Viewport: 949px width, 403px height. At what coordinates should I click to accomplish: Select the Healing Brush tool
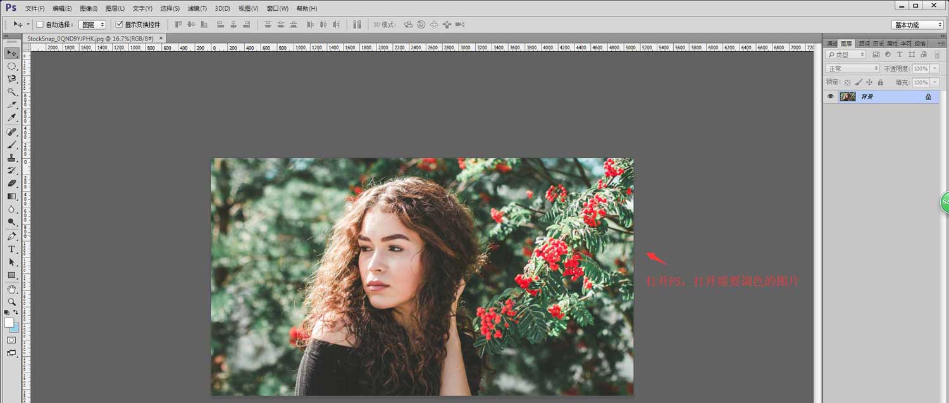tap(11, 132)
